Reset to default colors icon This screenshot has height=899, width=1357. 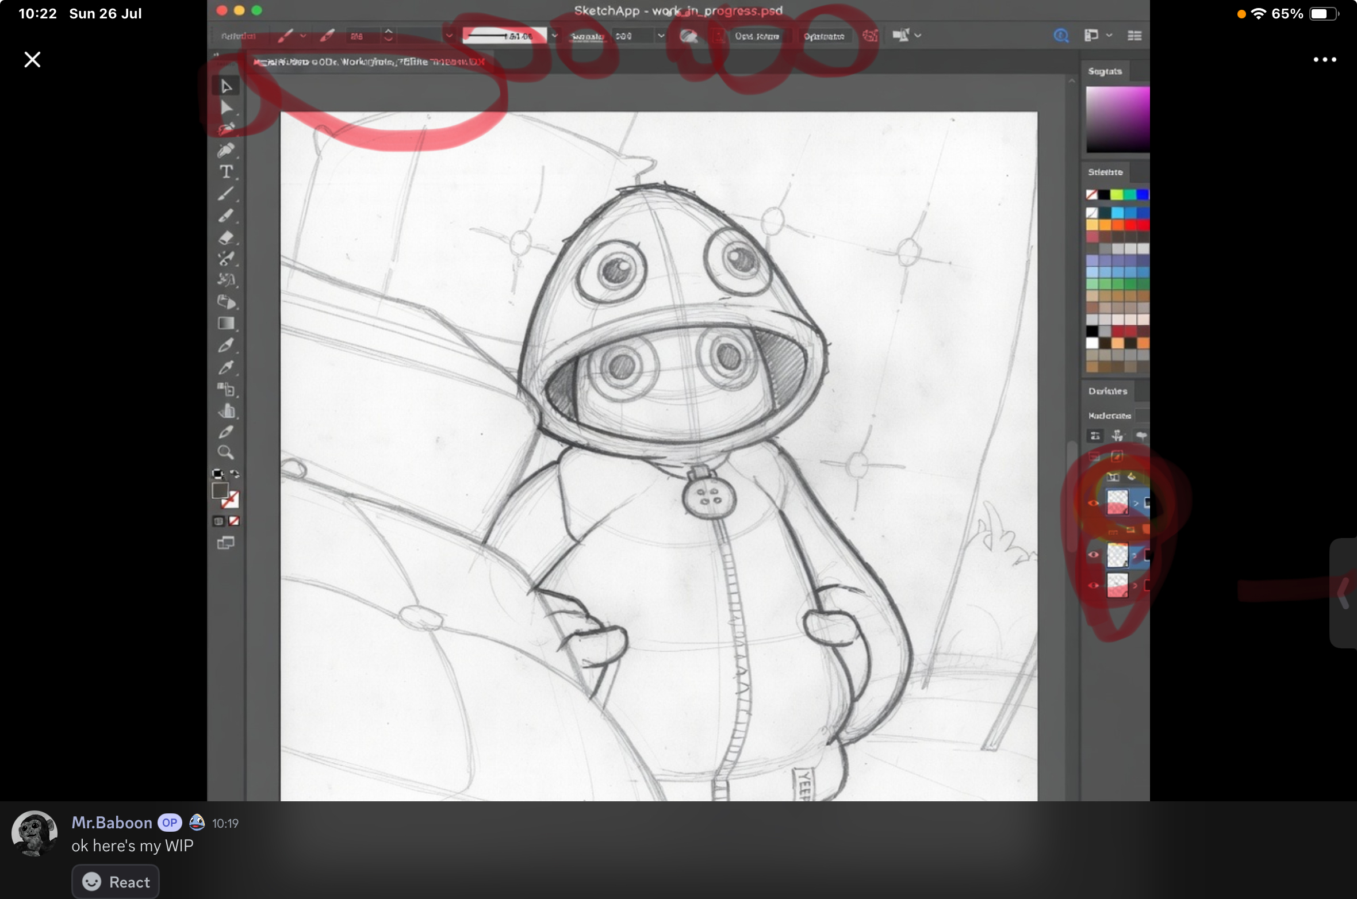(x=217, y=474)
